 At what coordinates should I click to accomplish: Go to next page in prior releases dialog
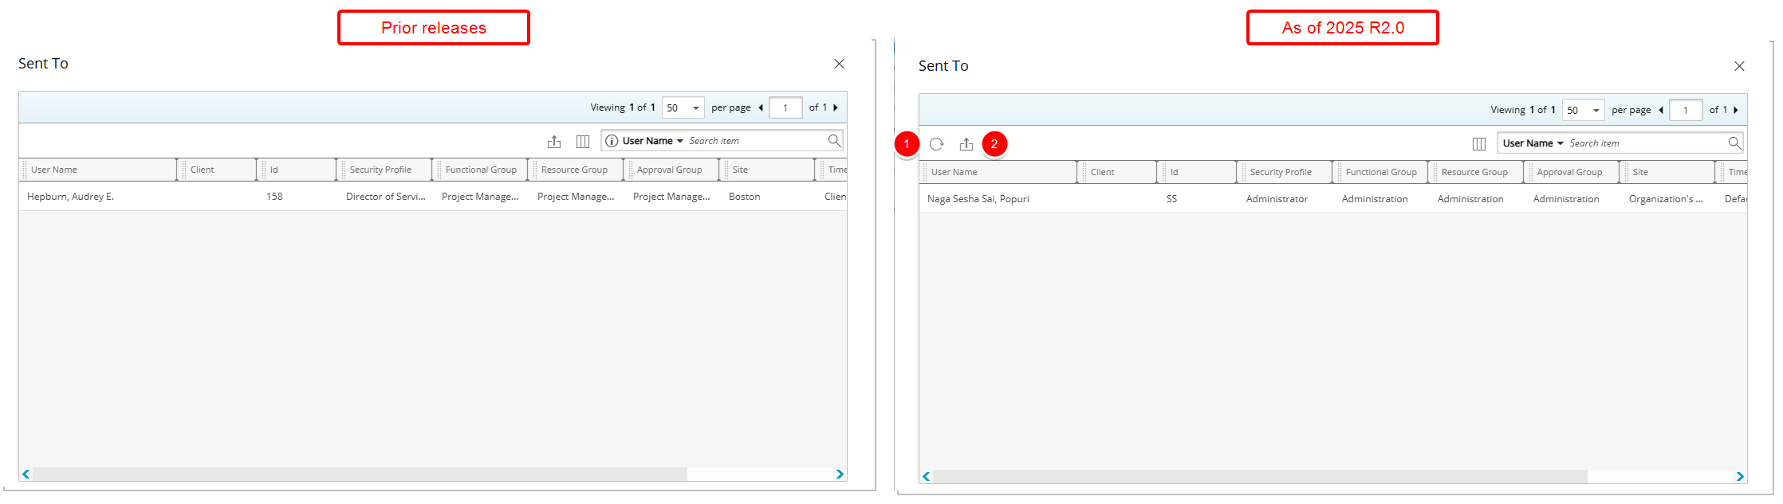coord(835,107)
